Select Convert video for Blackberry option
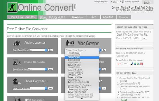This screenshot has width=159, height=101. click(82, 85)
